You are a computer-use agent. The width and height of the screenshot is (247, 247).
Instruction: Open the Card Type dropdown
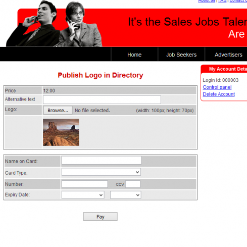101,172
